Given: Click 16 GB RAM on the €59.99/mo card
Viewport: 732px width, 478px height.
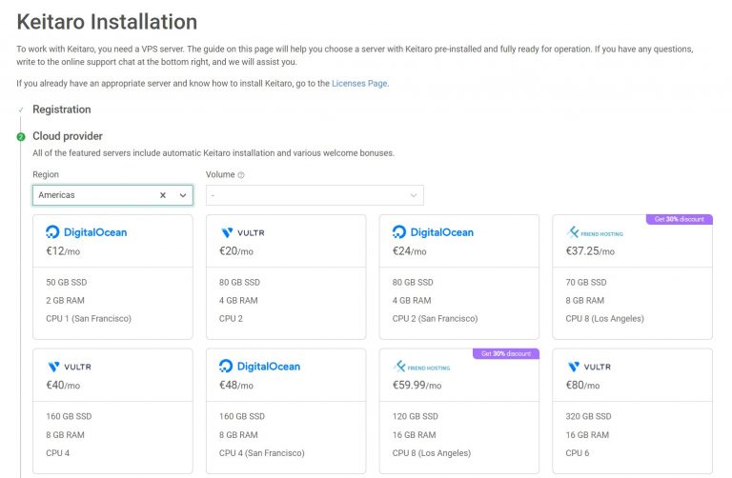Looking at the screenshot, I should click(414, 435).
